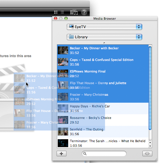Open the EyeTV source dropdown
Screen dimensions: 159x163
(x=104, y=27)
